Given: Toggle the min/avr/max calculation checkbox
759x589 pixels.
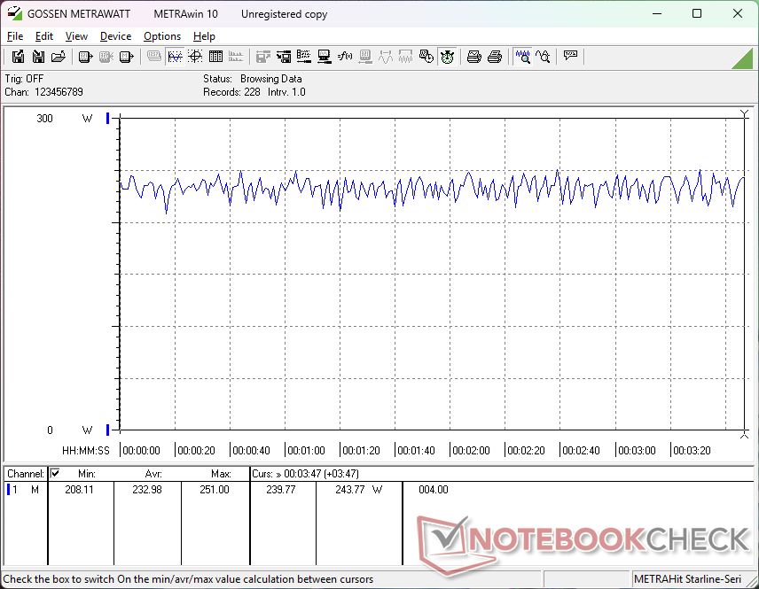Looking at the screenshot, I should (55, 474).
